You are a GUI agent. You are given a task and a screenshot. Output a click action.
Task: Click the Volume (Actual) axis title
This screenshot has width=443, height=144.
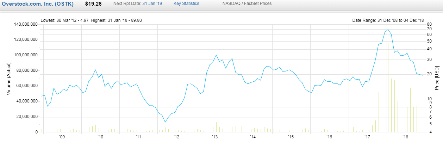click(x=9, y=79)
